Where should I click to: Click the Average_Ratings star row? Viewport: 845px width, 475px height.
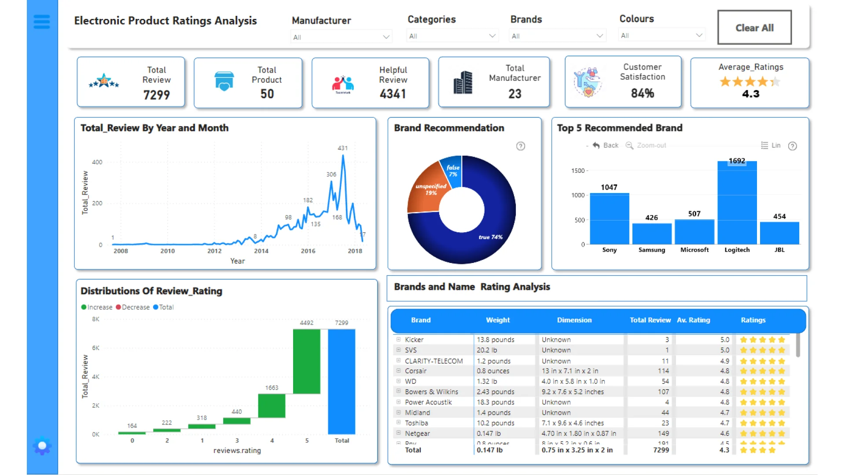coord(750,82)
